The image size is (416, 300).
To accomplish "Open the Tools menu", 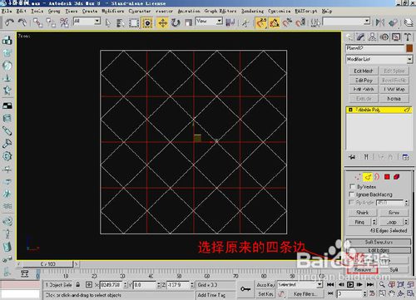I will tap(37, 11).
